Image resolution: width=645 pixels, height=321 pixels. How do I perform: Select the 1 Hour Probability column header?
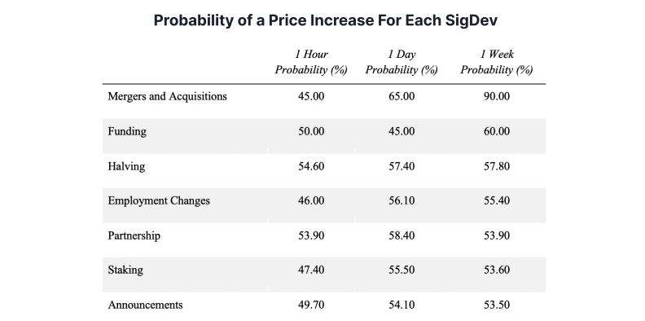click(311, 62)
